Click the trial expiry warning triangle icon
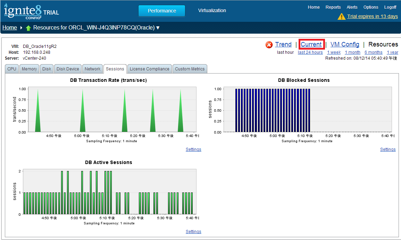Image resolution: width=401 pixels, height=240 pixels. [x=341, y=17]
